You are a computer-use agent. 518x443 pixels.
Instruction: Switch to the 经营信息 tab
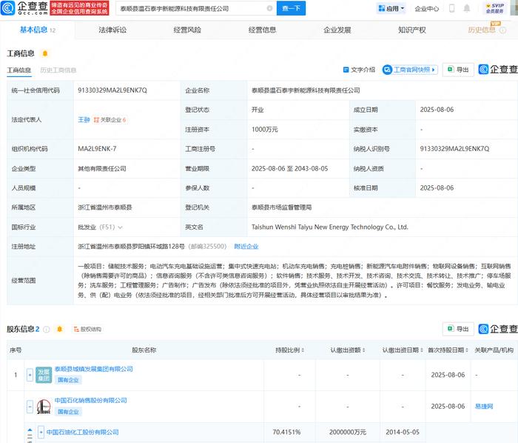coord(262,30)
